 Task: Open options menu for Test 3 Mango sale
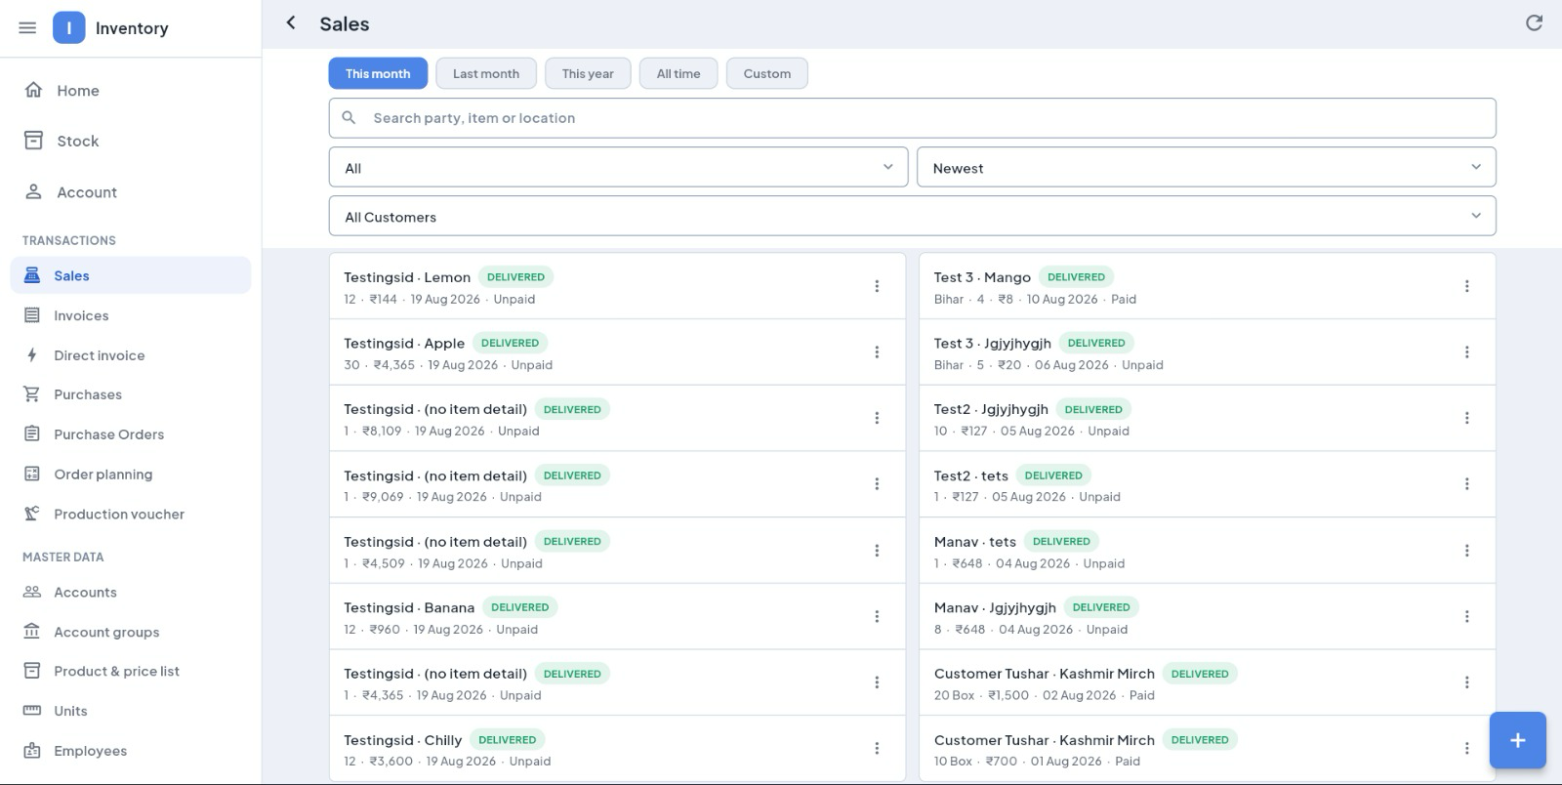1466,286
